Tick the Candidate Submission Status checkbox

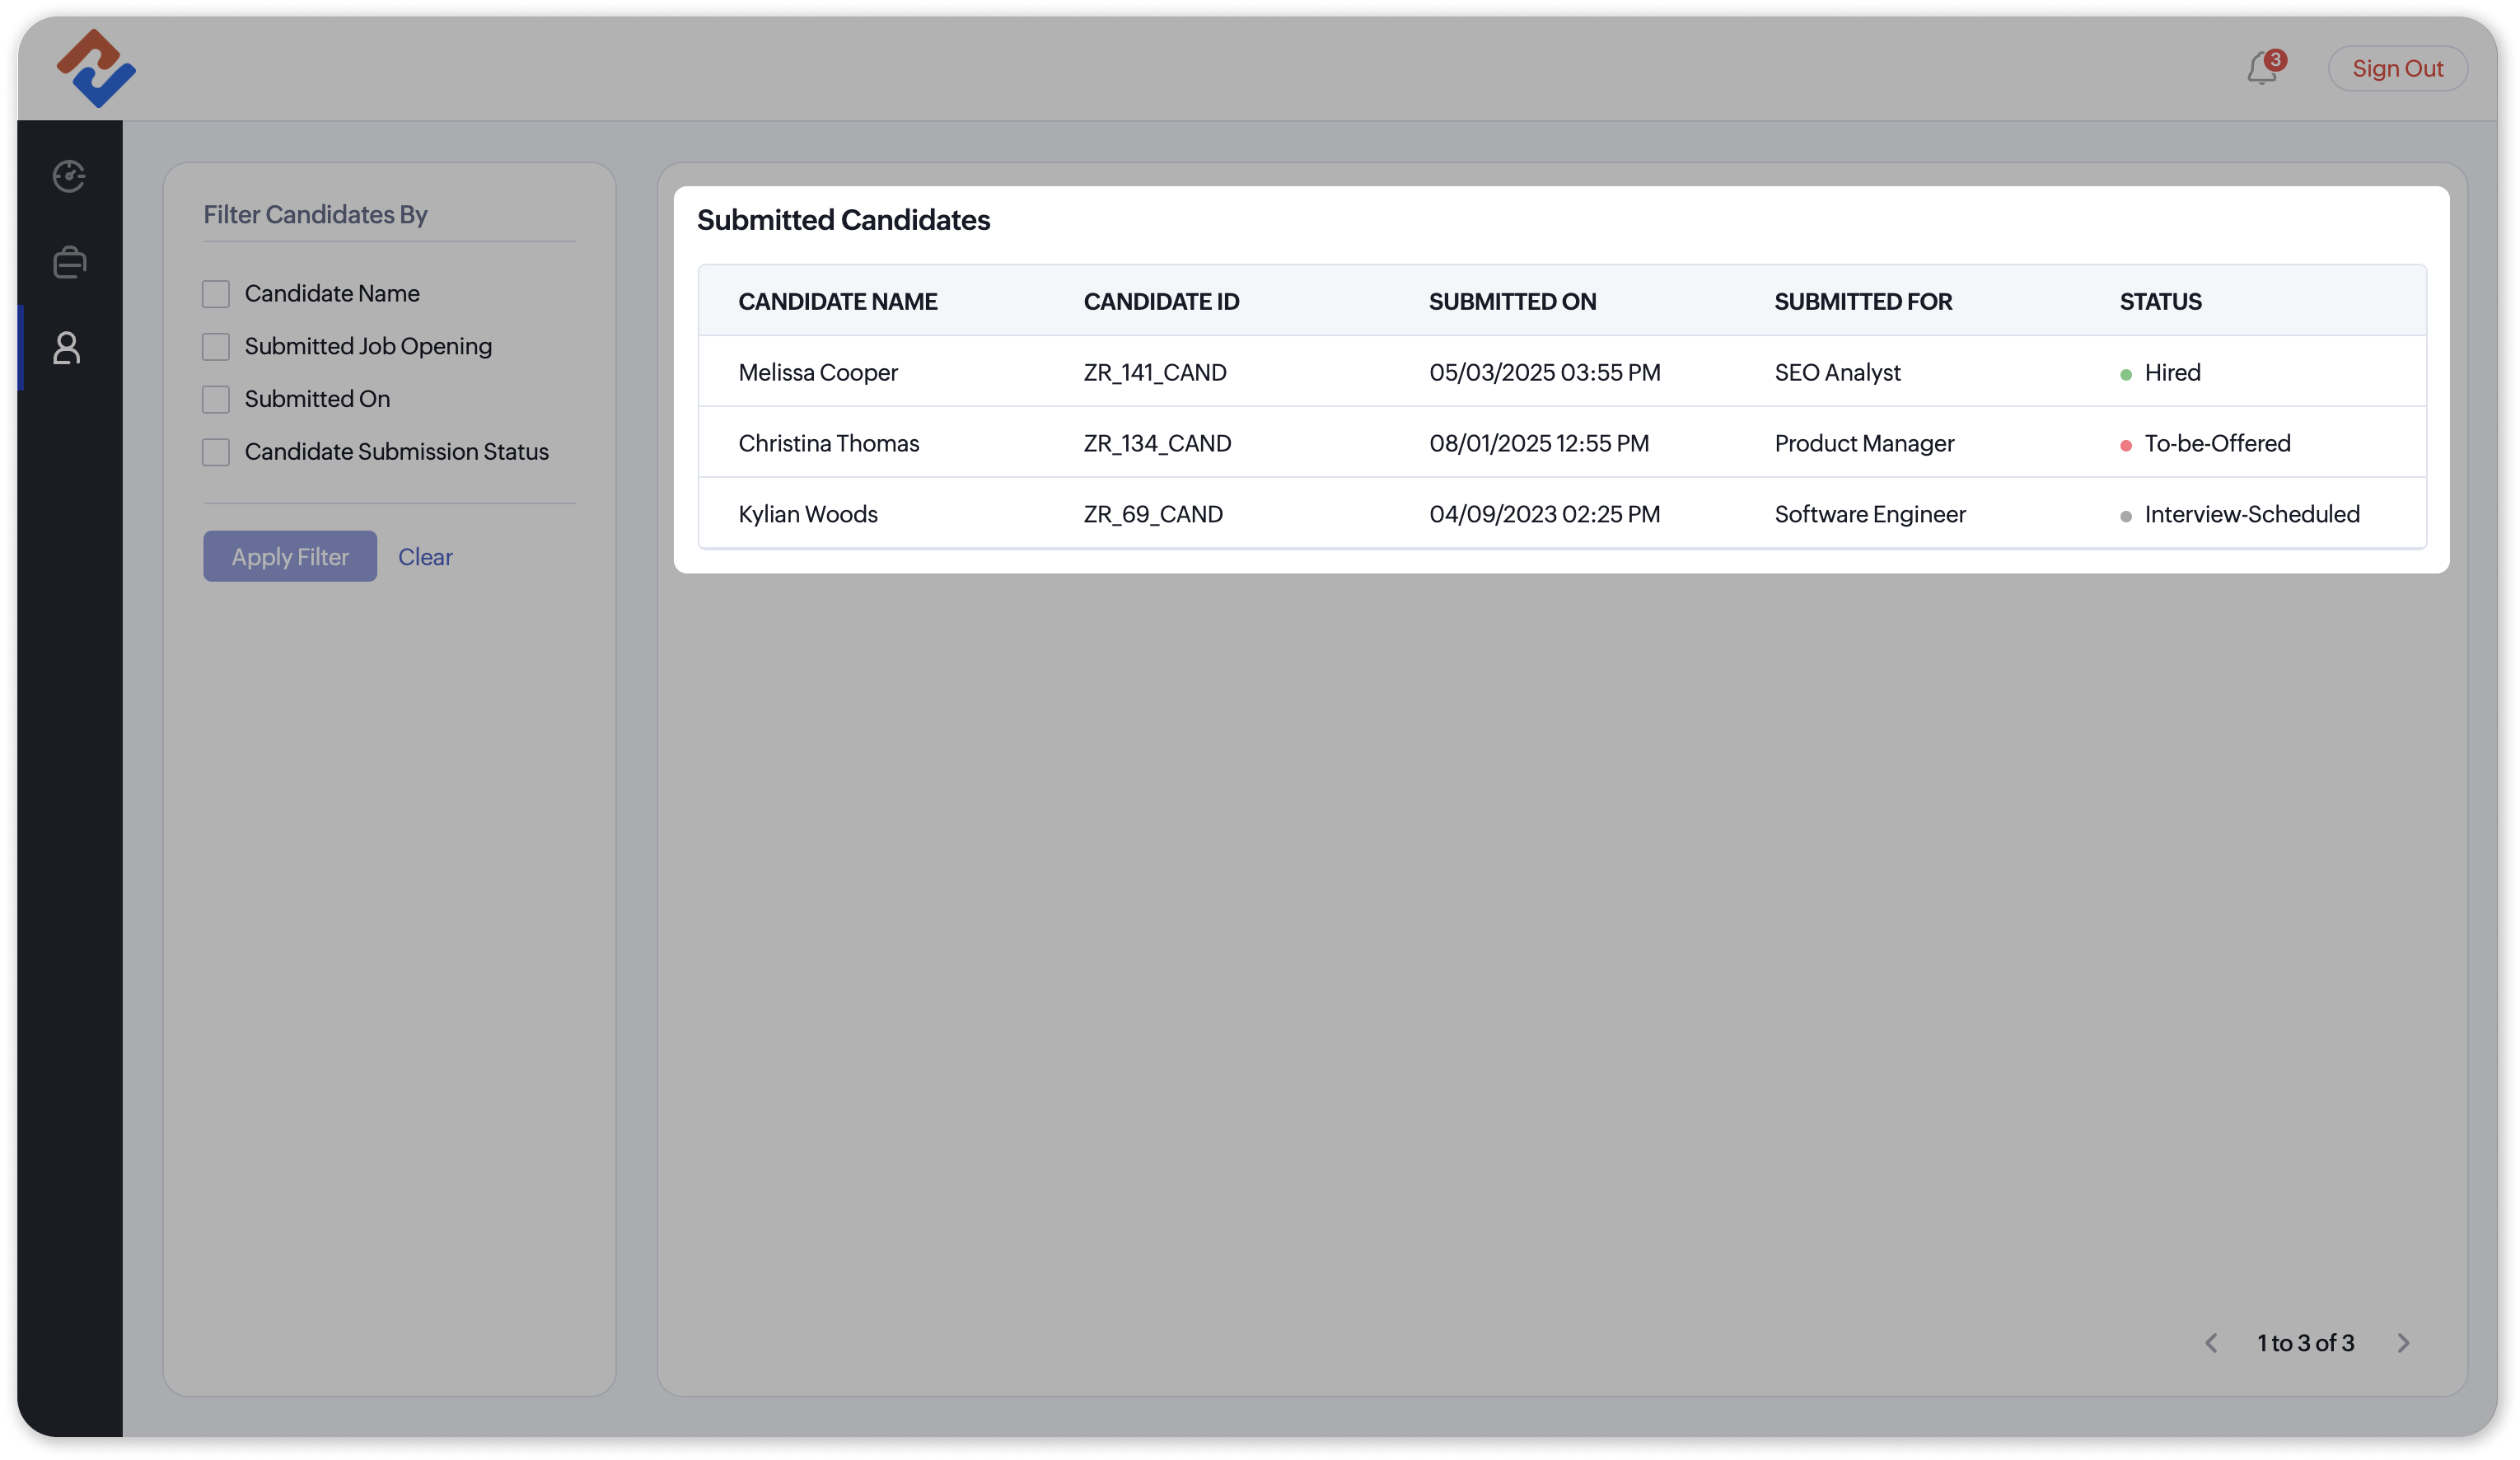pyautogui.click(x=216, y=452)
